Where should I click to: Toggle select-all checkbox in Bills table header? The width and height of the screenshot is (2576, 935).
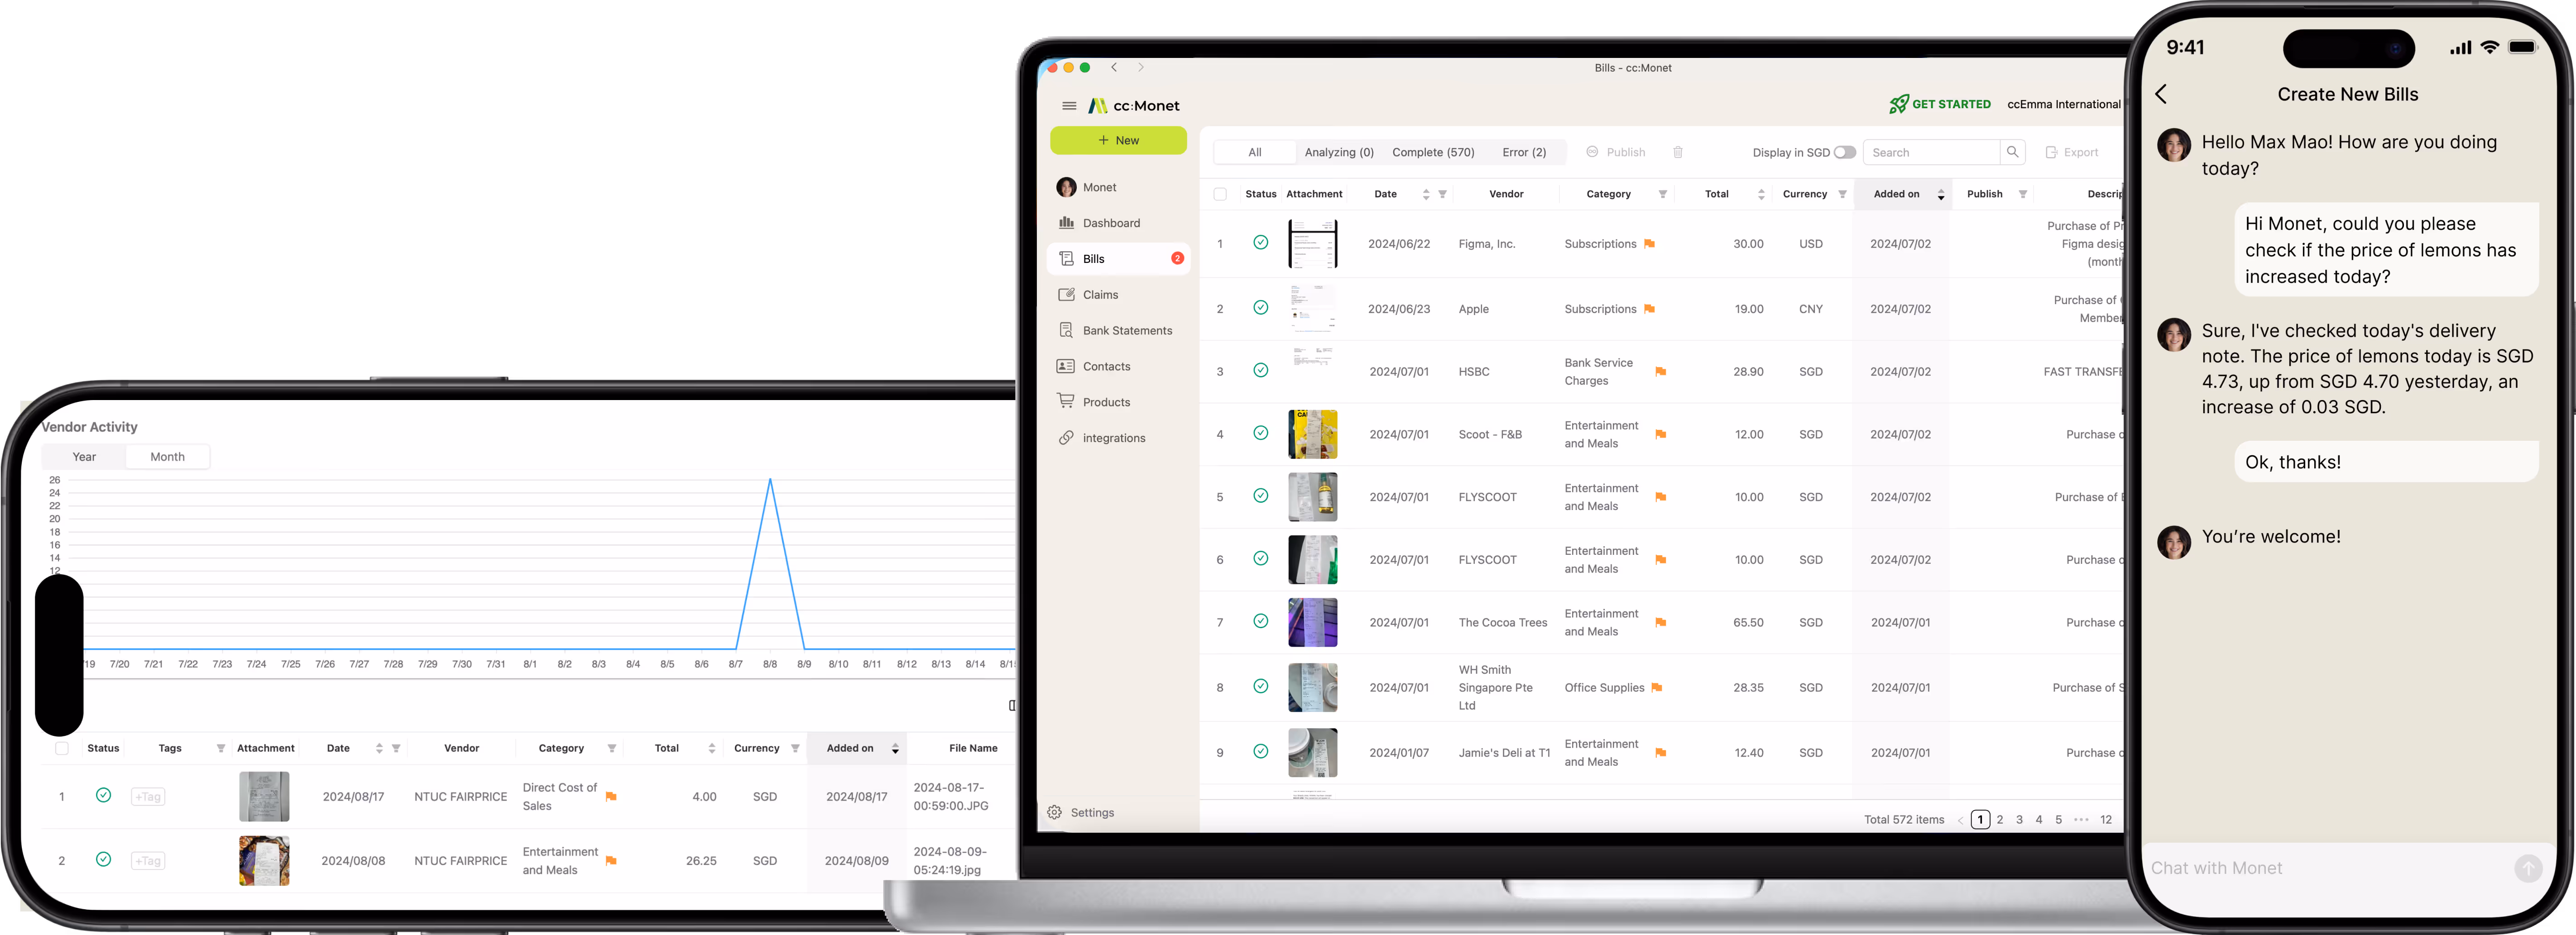pyautogui.click(x=1220, y=194)
